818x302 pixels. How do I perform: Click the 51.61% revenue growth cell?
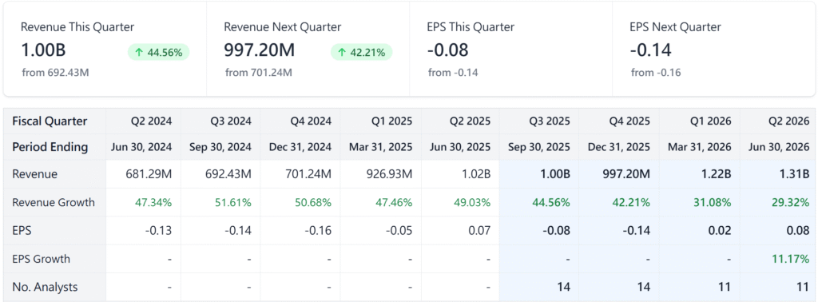point(220,202)
